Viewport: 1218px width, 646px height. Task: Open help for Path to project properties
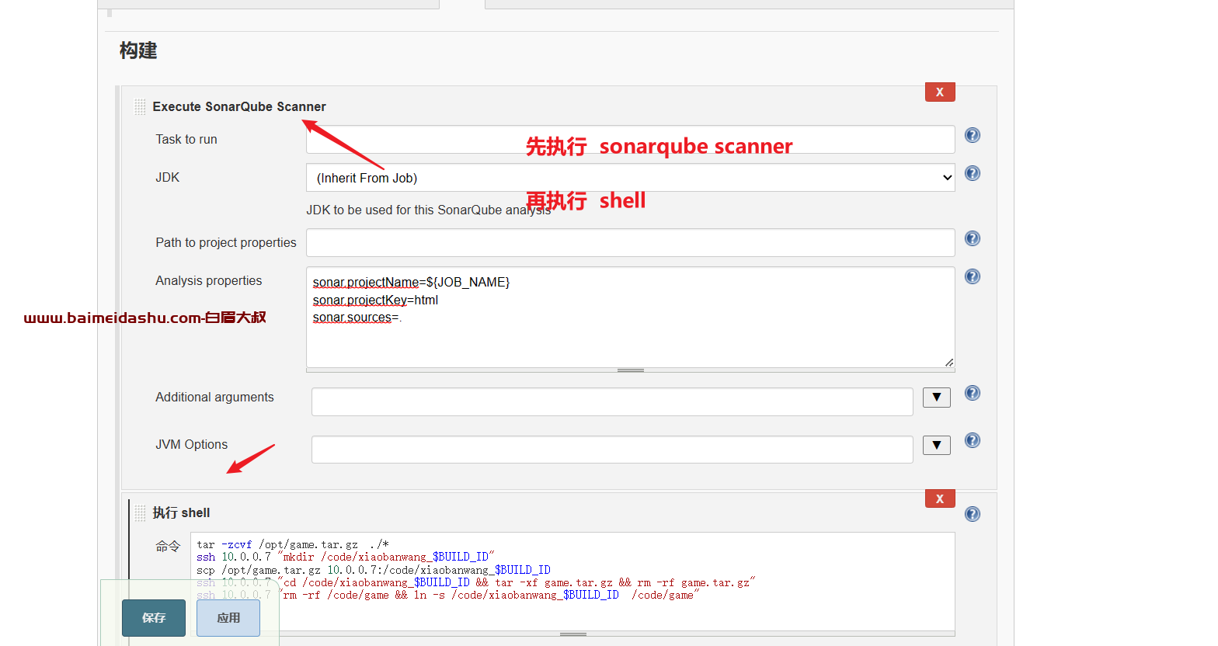click(x=972, y=238)
